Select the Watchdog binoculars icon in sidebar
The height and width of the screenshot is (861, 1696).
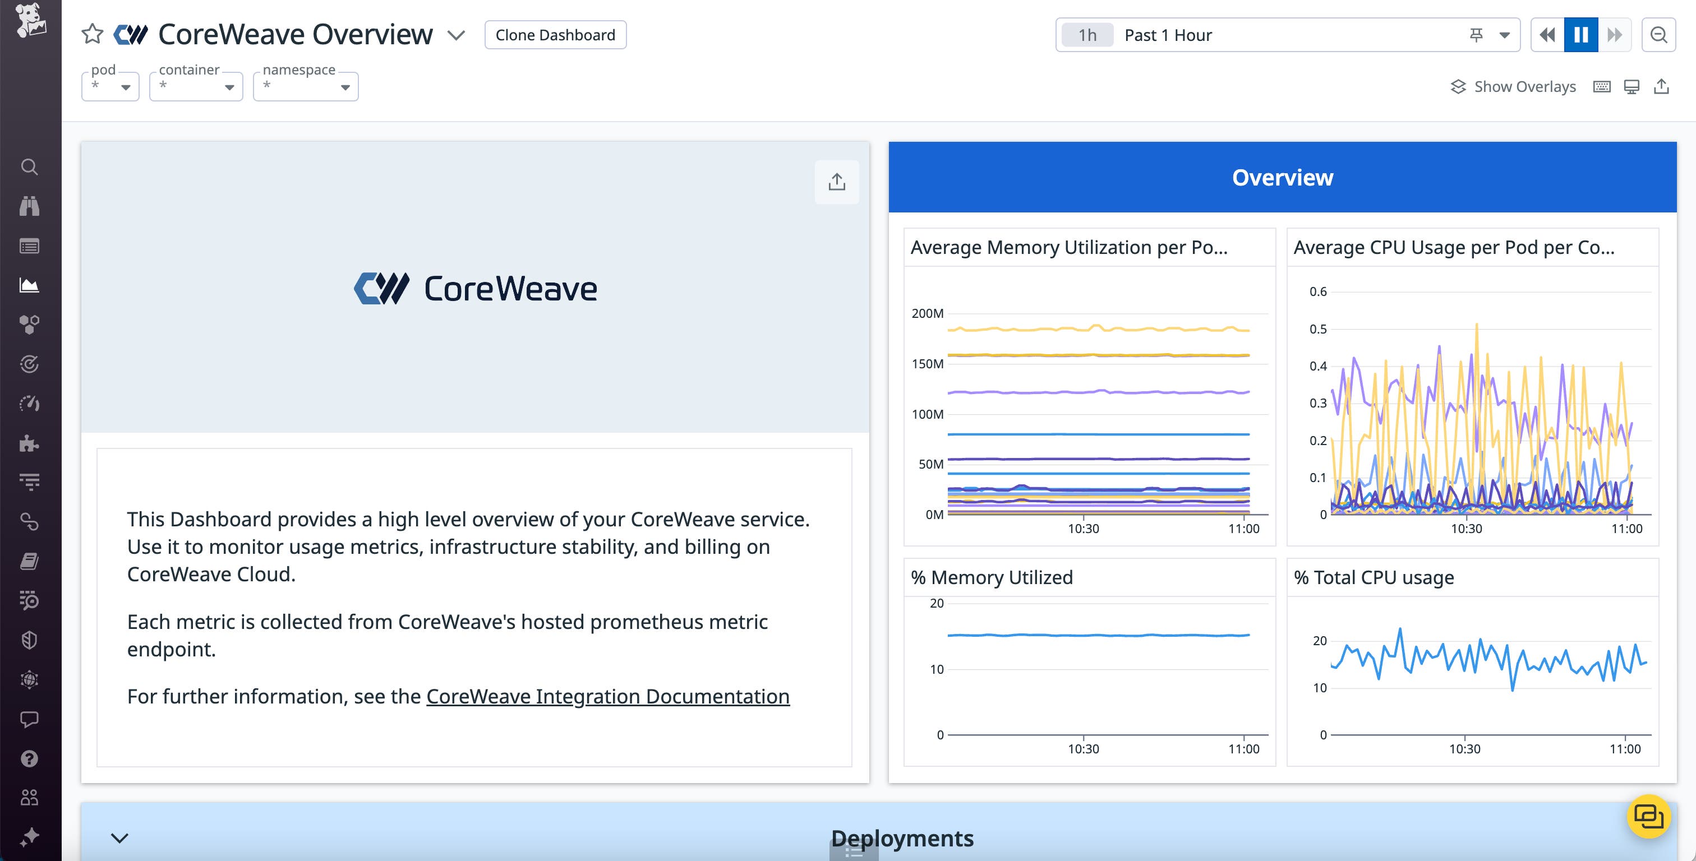pos(30,206)
